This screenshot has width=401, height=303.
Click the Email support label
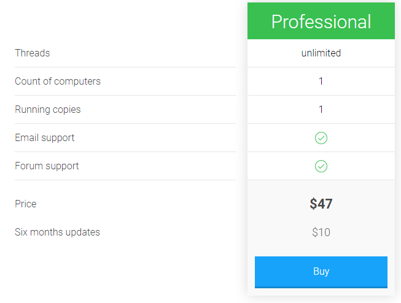[x=44, y=138]
